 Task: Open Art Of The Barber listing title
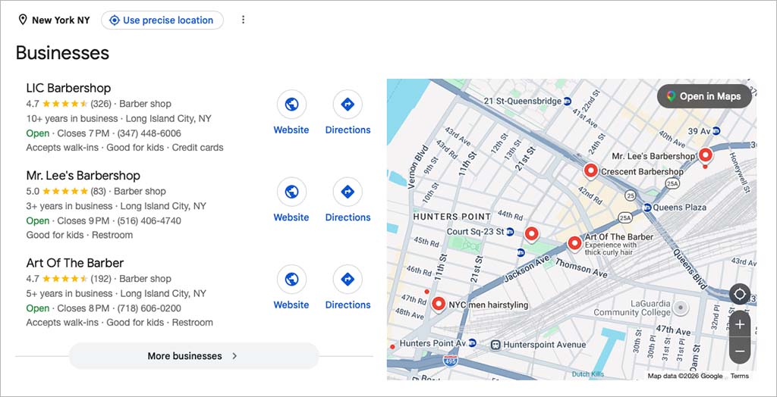click(75, 263)
